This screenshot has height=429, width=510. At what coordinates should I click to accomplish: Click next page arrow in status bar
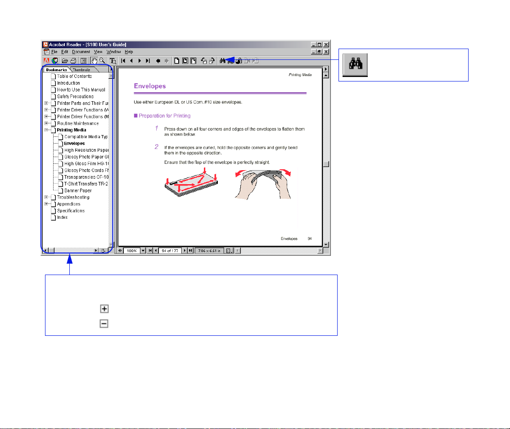coord(185,251)
